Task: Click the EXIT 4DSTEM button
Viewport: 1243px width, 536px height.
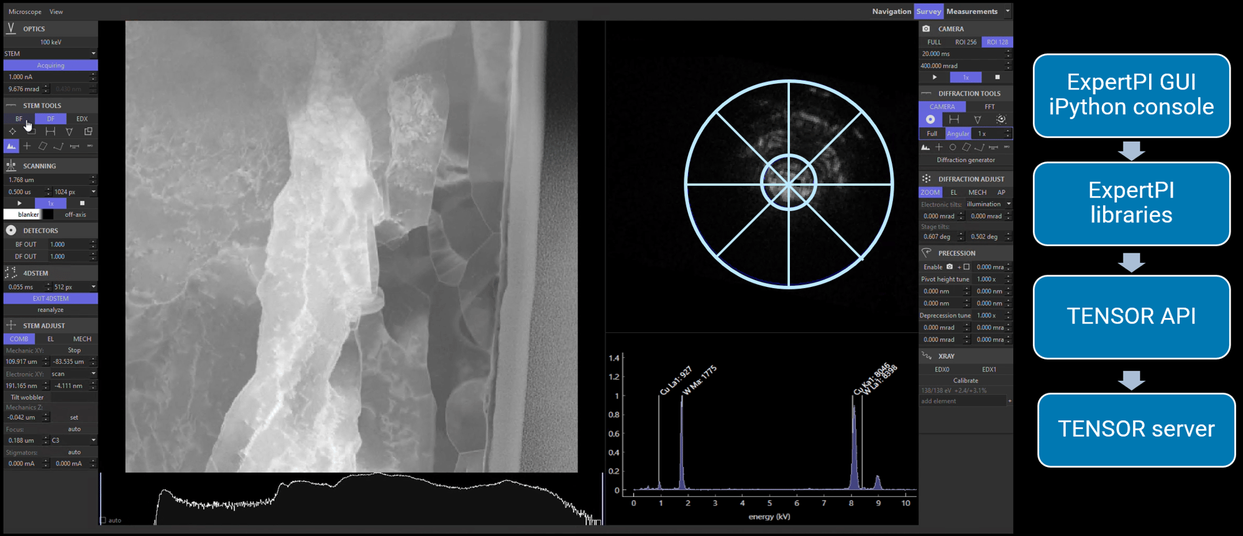Action: [x=50, y=299]
